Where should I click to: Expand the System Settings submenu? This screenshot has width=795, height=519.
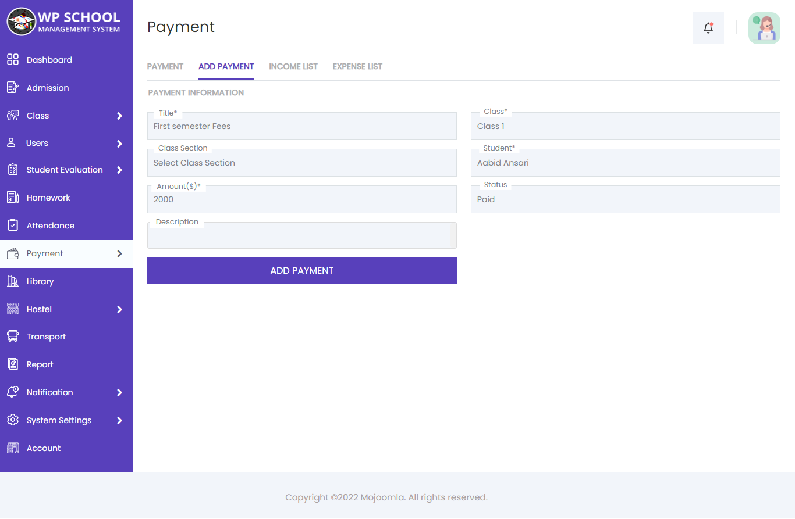120,420
